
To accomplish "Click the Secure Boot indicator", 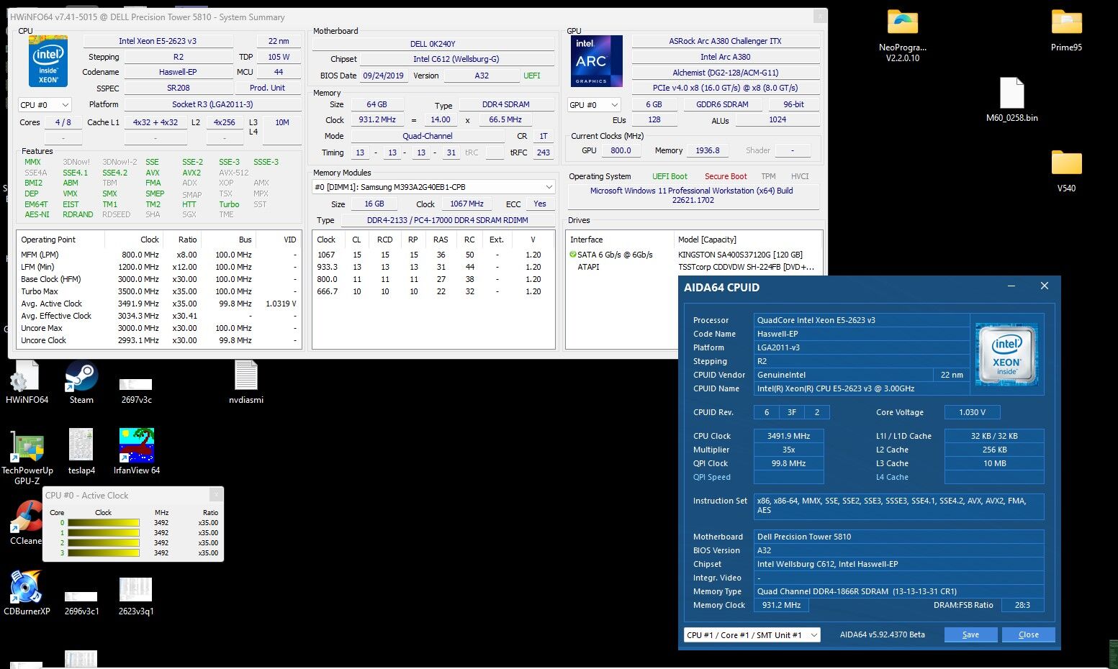I will click(x=726, y=176).
